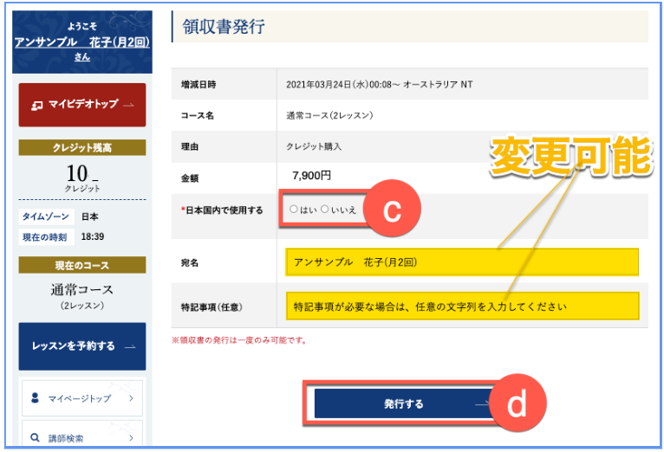Click the video icon in マイビデオトップ

point(37,105)
